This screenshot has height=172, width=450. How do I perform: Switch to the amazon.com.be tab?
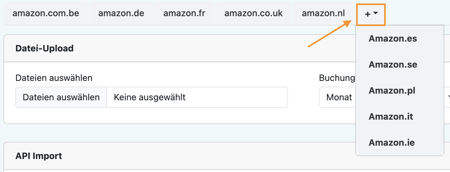pyautogui.click(x=46, y=13)
